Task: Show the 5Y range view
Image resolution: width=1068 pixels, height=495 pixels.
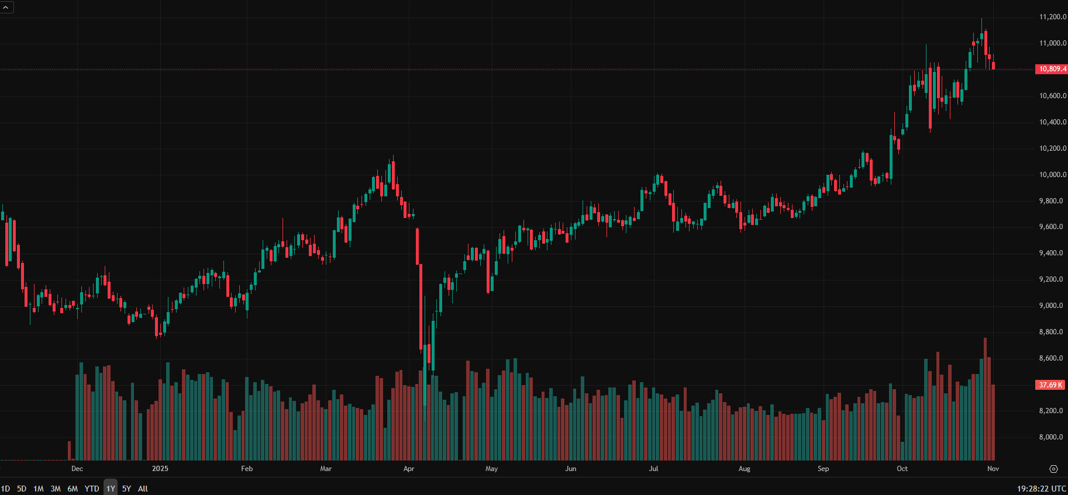Action: 126,489
